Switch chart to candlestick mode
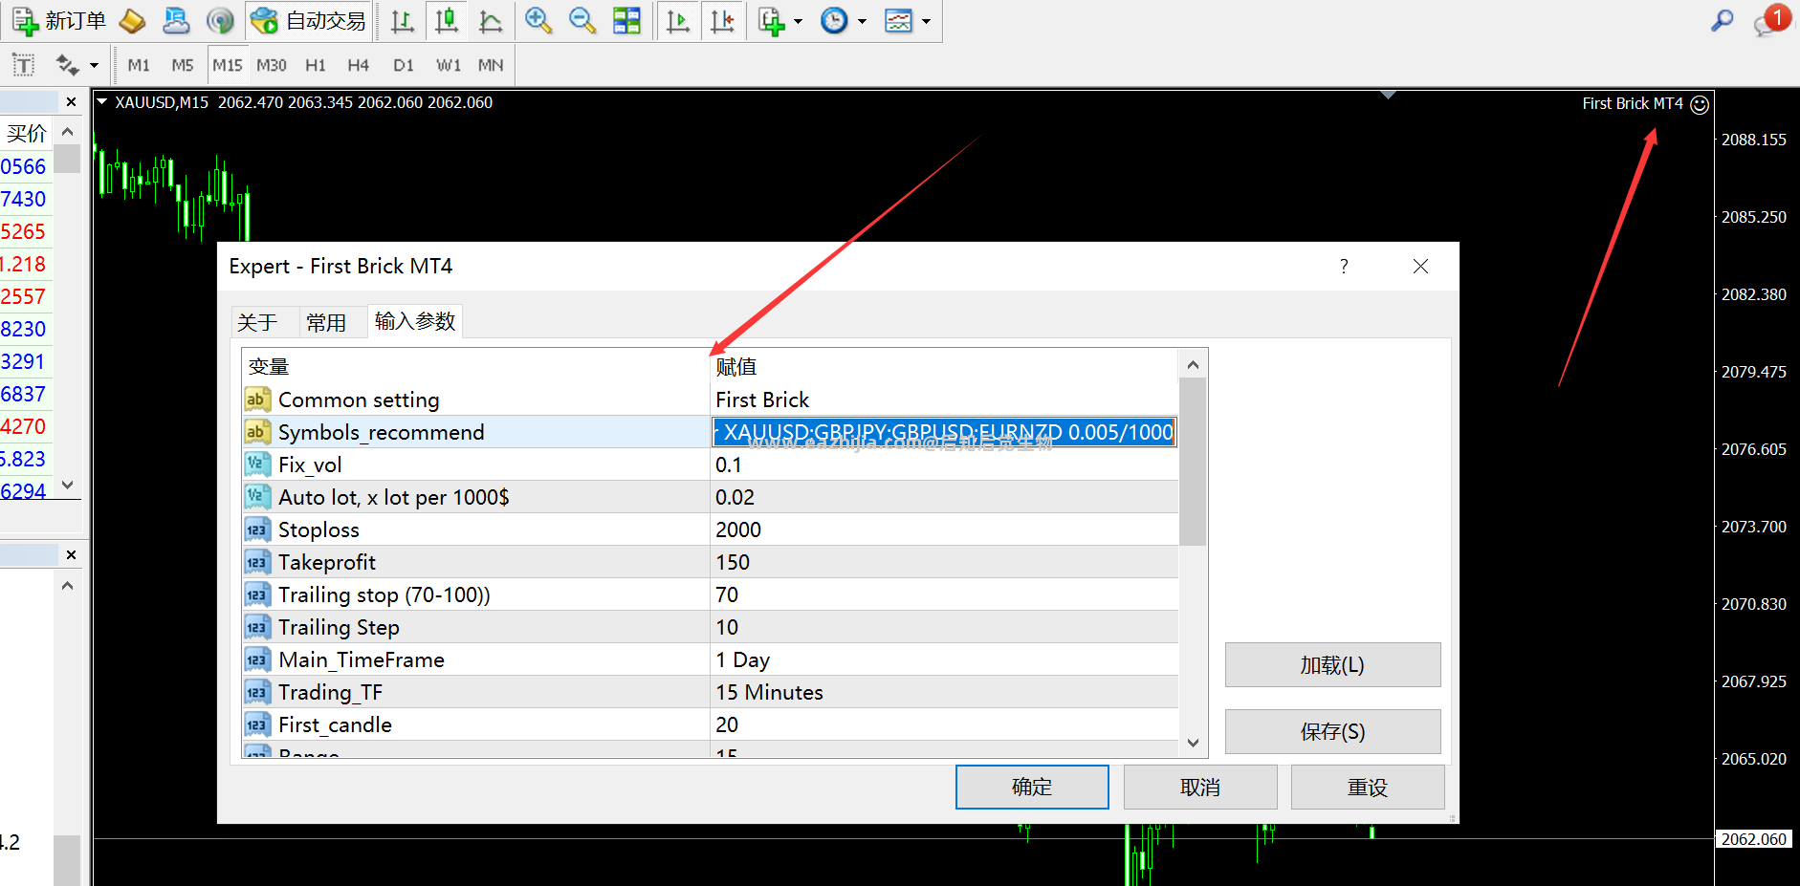This screenshot has height=886, width=1800. (x=446, y=21)
